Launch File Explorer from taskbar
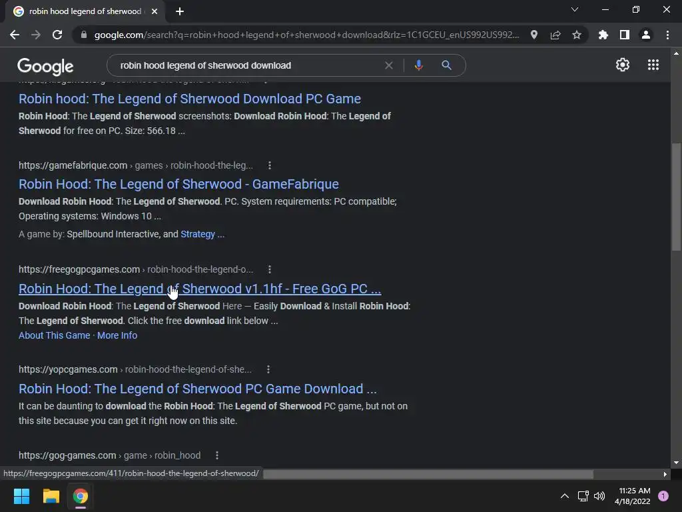This screenshot has width=682, height=512. 51,496
